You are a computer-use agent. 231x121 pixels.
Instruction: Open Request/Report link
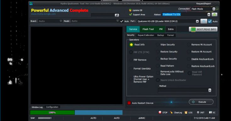[x=203, y=3]
